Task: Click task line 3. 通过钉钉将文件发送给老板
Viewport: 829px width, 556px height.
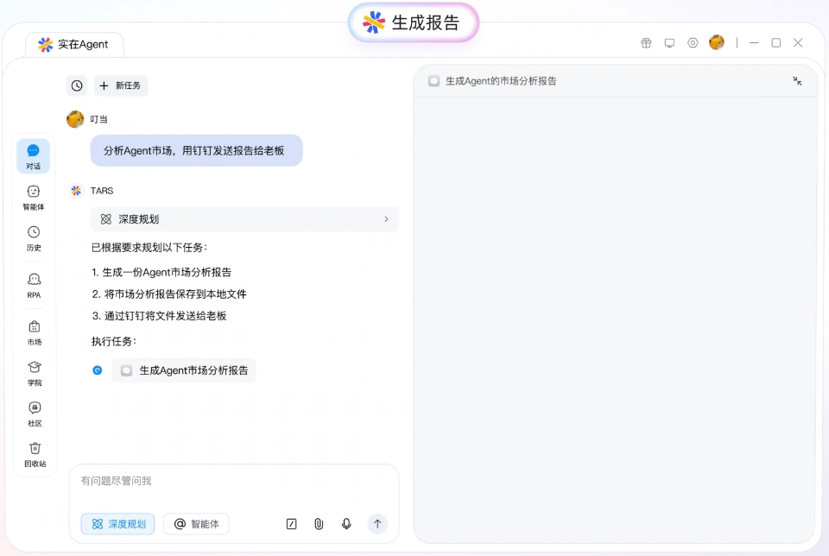Action: (x=159, y=315)
